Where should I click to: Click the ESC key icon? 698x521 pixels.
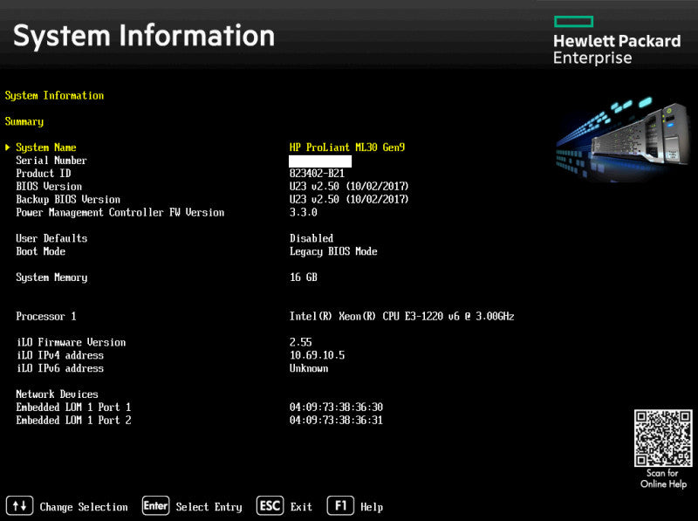pyautogui.click(x=270, y=506)
